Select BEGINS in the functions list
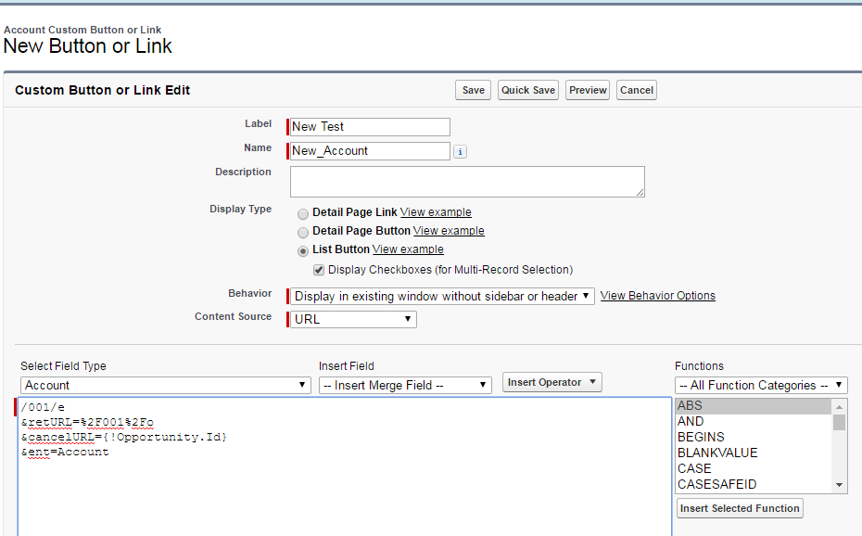 (754, 438)
